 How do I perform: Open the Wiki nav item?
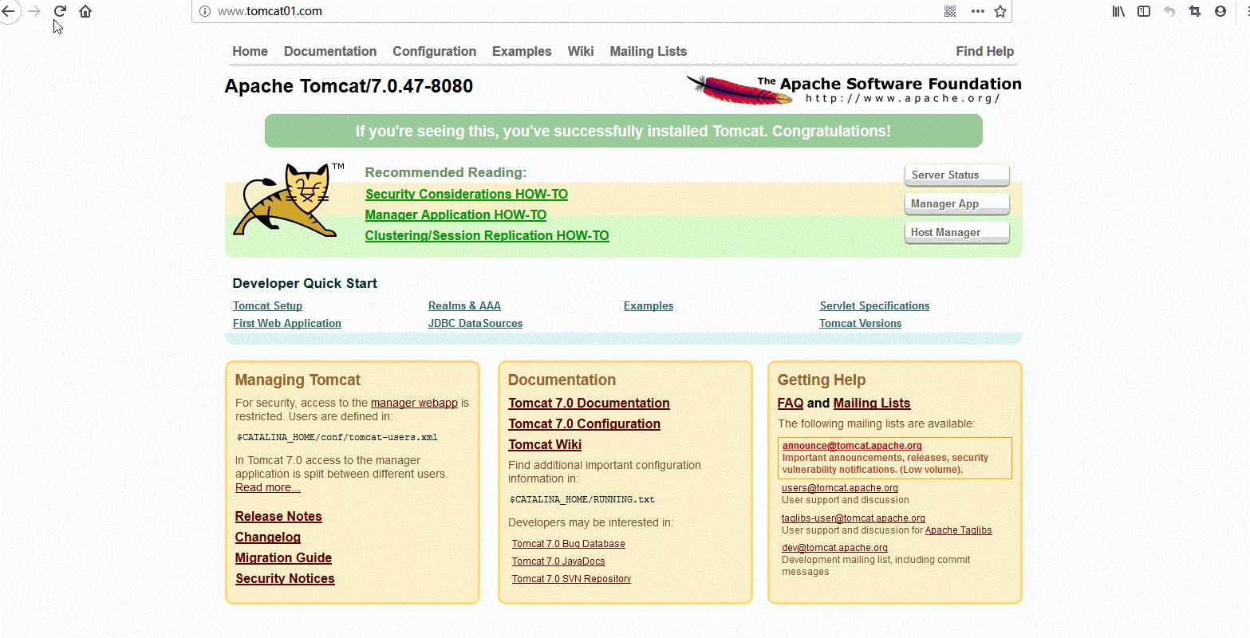tap(581, 51)
